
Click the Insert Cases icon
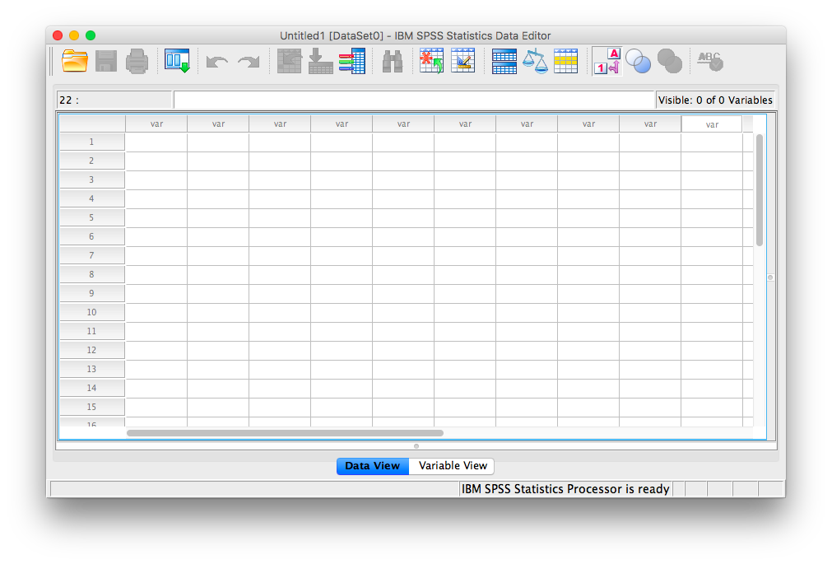pyautogui.click(x=431, y=61)
